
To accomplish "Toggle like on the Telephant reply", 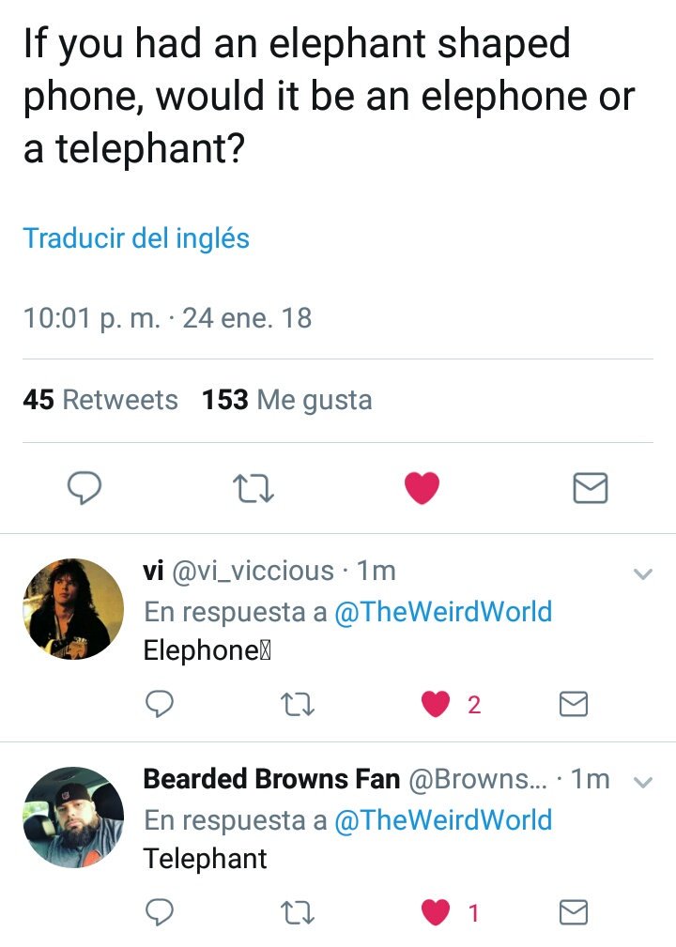I will click(x=436, y=912).
